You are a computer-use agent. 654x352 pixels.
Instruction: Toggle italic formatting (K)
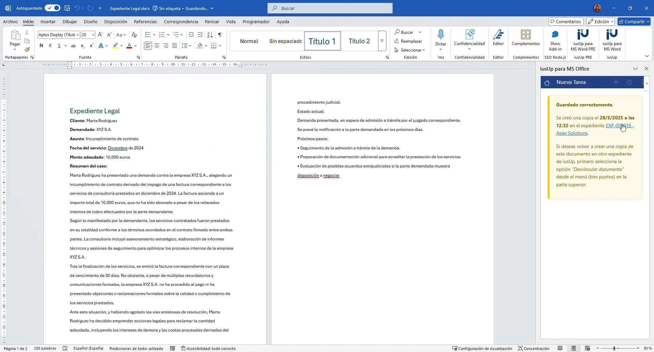pos(50,46)
